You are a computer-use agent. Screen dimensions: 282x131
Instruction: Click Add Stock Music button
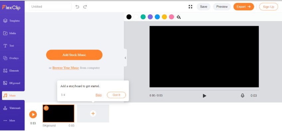pos(74,55)
